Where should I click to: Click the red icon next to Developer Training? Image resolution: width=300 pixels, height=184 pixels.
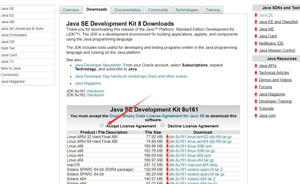[256, 101]
